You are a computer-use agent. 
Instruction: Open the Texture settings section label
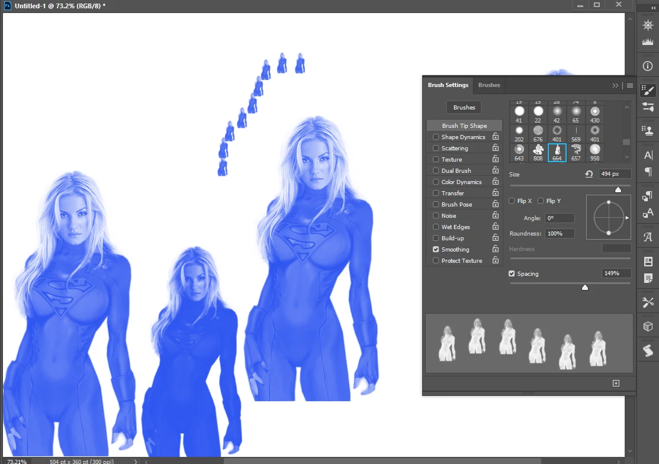click(452, 160)
